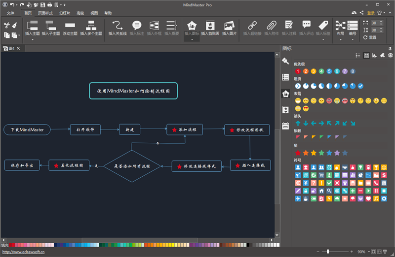Click the red flag icon
This screenshot has height=257, width=395.
click(298, 137)
